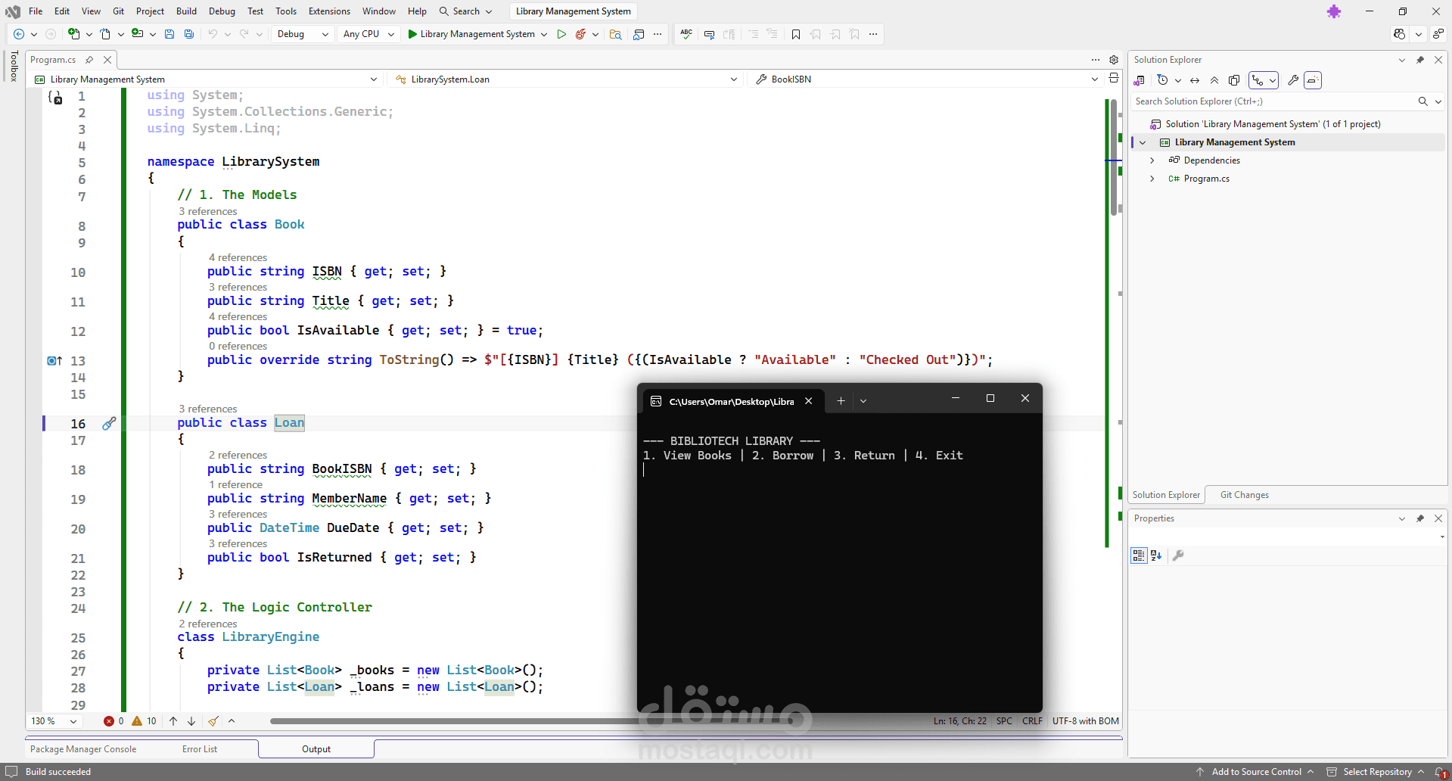Image resolution: width=1452 pixels, height=781 pixels.
Task: Toggle Show All Files in Solution Explorer
Action: pos(1234,80)
